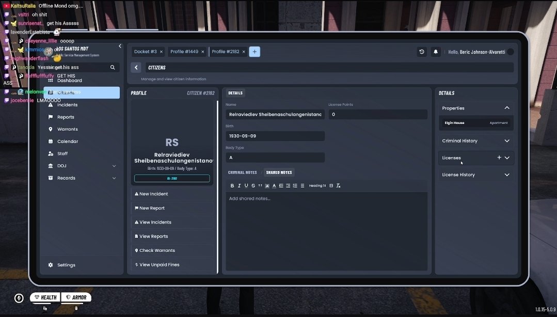557x317 pixels.
Task: Click the License Points field
Action: point(377,115)
